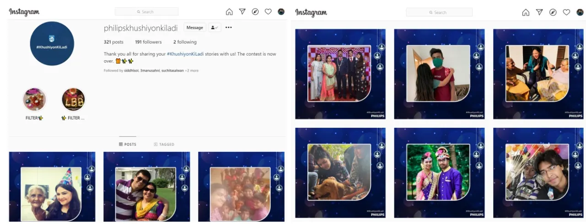The height and width of the screenshot is (224, 586).
Task: Open the following status dropdown button
Action: point(215,27)
